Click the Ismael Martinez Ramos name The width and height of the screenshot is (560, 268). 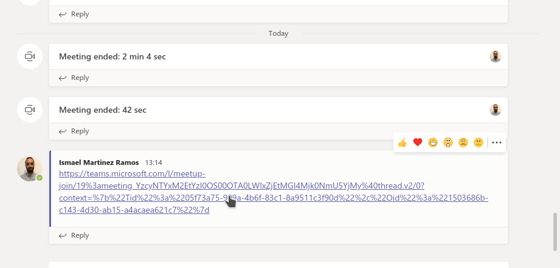[x=99, y=162]
